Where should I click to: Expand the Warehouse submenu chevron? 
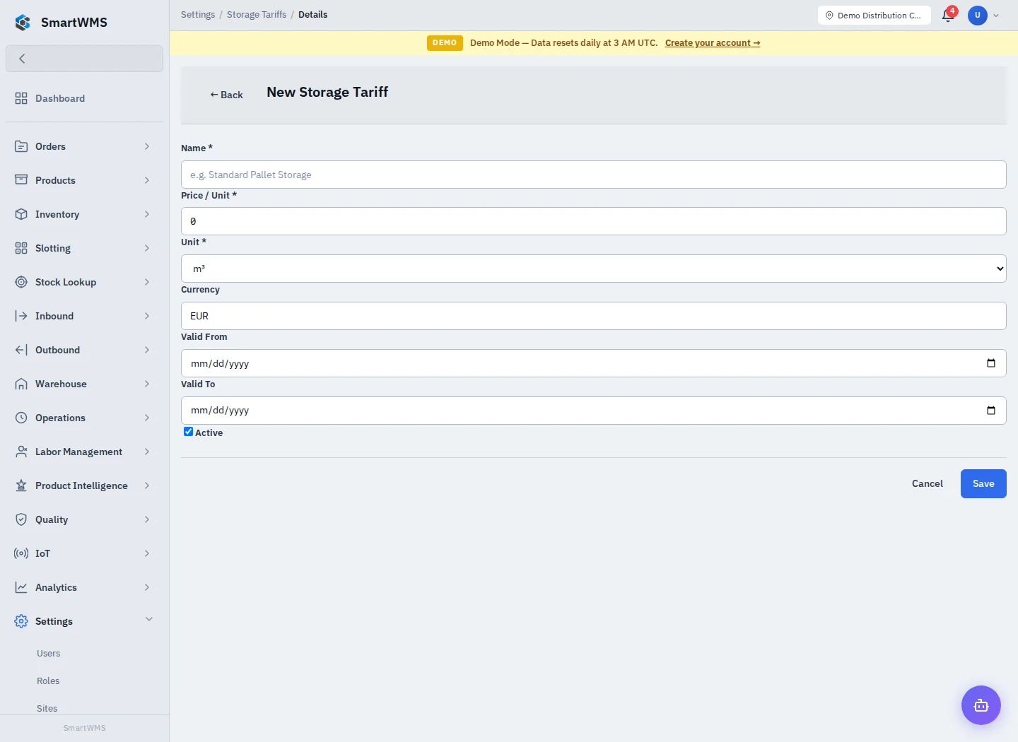tap(147, 384)
